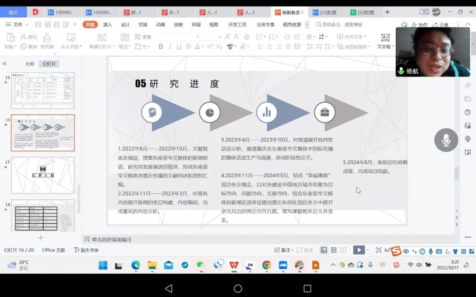The image size is (476, 297).
Task: Decrease font size with the smaller A
Action: click(236, 37)
